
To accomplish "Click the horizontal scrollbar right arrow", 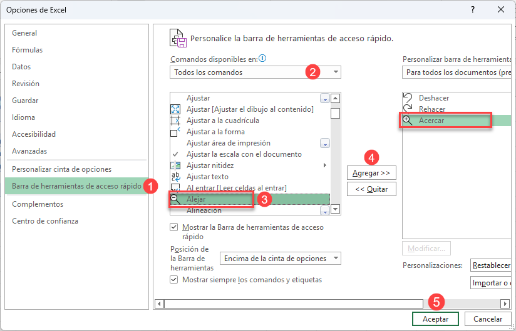I will 505,304.
